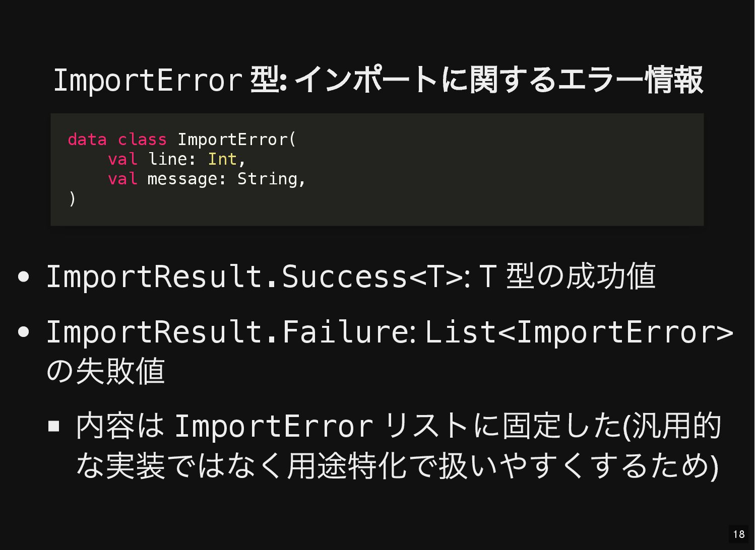Click the "String" type in code block
This screenshot has height=550, width=755.
pyautogui.click(x=267, y=179)
